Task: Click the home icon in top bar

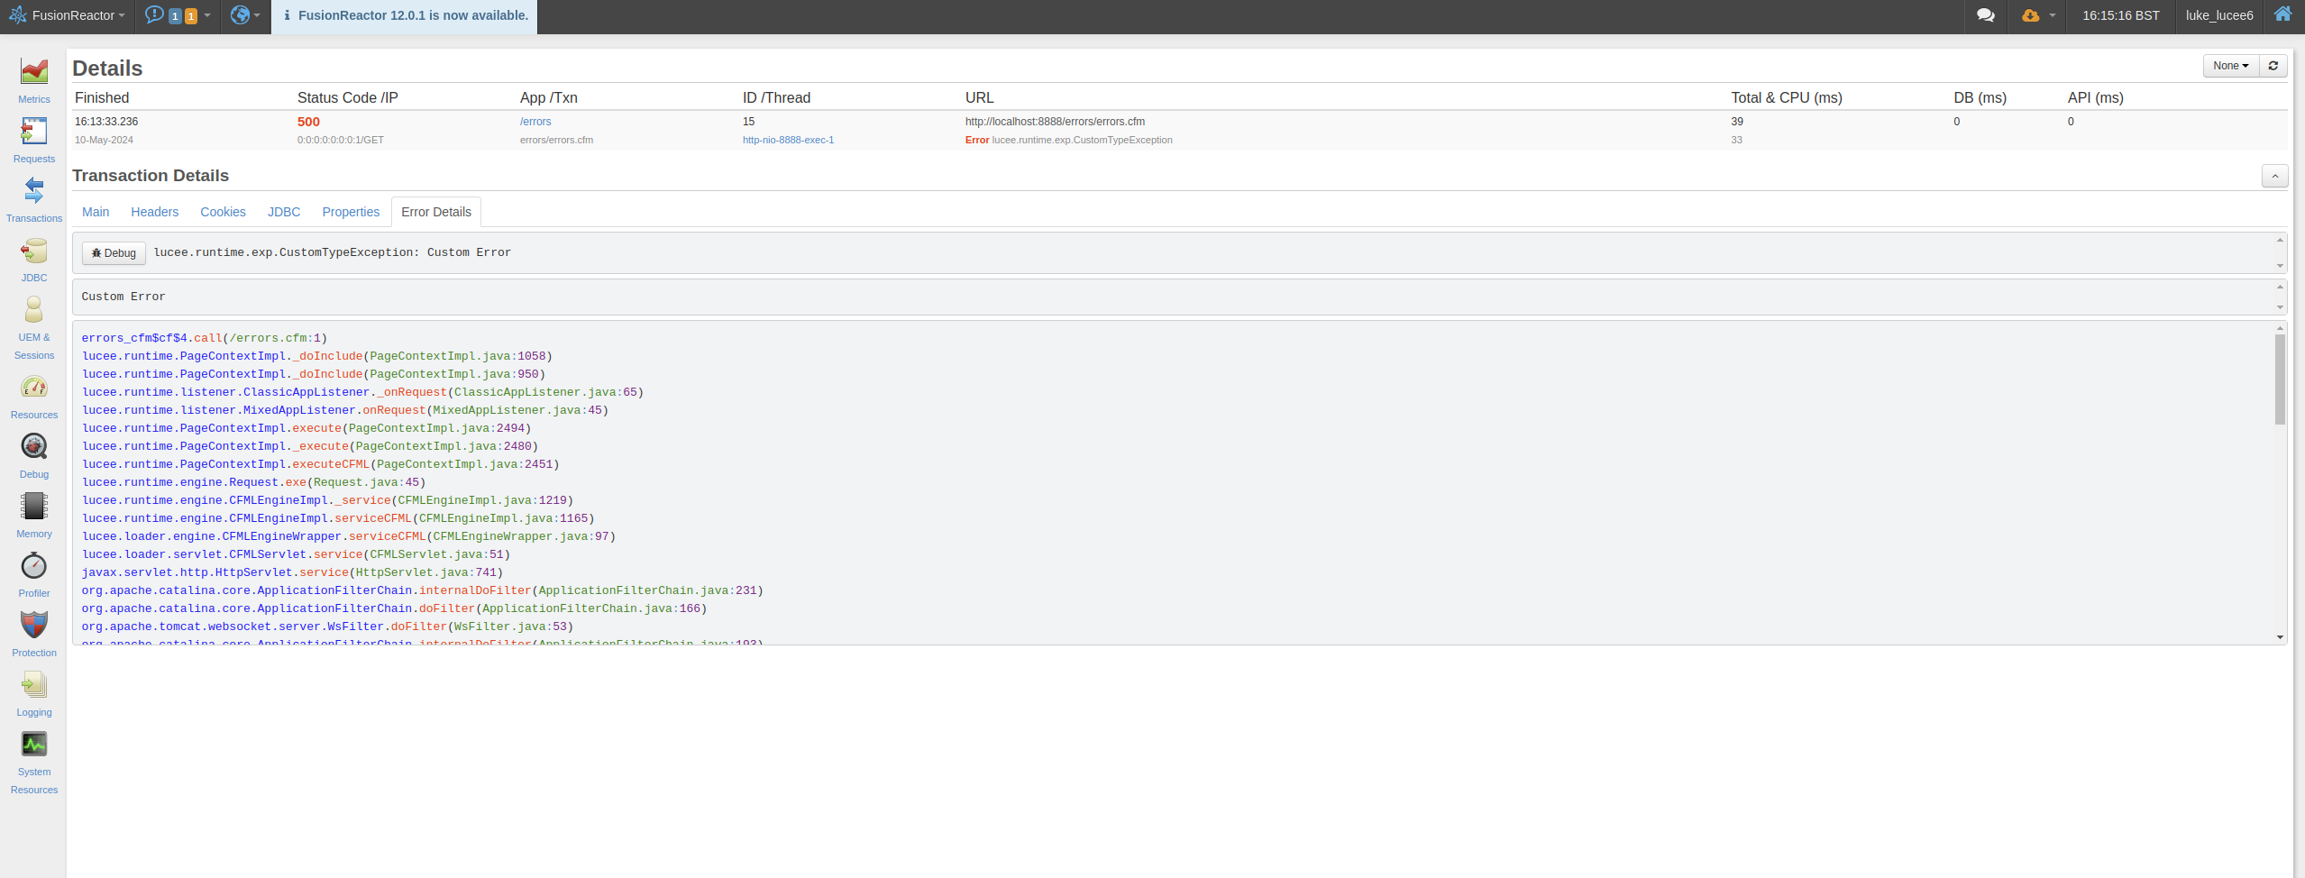Action: tap(2282, 14)
